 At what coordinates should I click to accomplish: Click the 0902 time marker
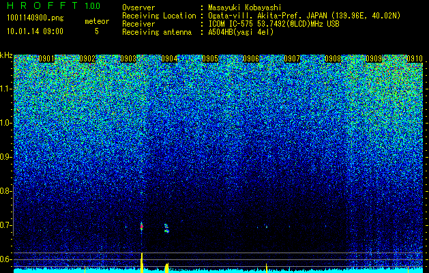(x=87, y=59)
